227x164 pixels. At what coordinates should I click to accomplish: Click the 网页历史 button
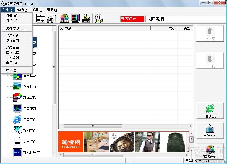coord(210,111)
